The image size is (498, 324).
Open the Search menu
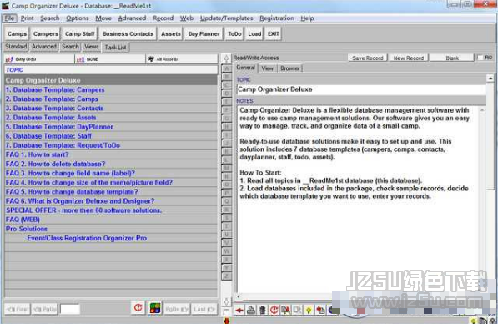[x=50, y=18]
